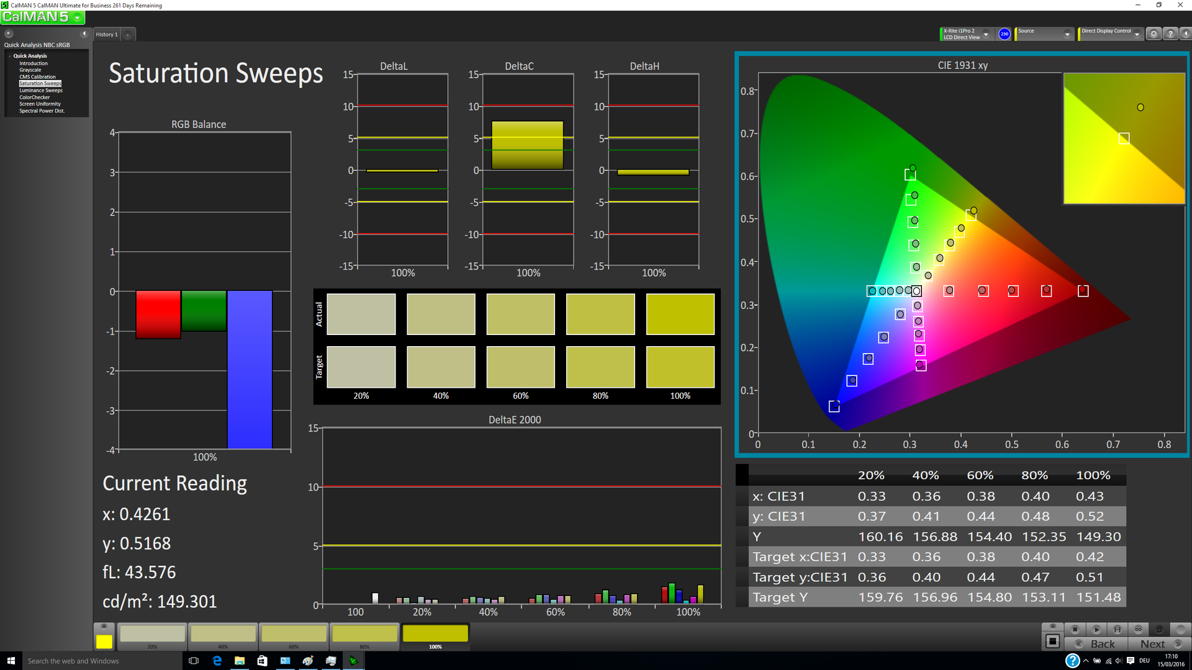This screenshot has width=1192, height=670.
Task: Select Luminance Sweeps in workflow list
Action: pos(41,91)
